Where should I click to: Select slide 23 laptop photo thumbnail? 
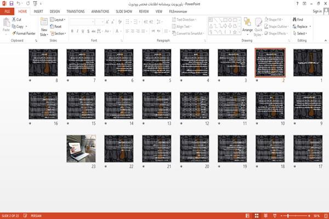81,148
